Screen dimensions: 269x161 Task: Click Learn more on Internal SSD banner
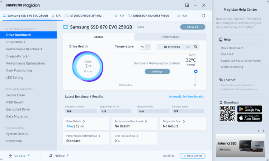click(x=225, y=149)
